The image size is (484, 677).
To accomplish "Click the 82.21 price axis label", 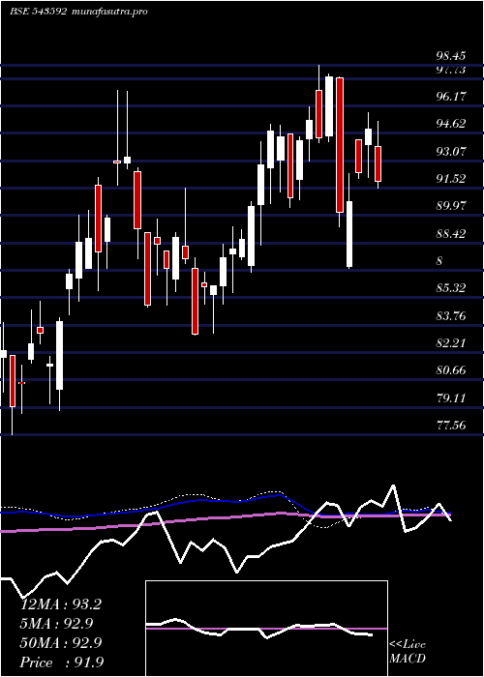I will pos(451,343).
